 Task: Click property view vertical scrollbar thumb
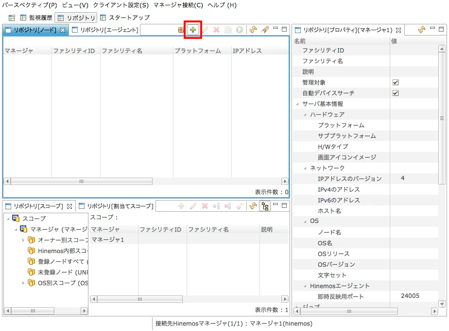coord(442,118)
